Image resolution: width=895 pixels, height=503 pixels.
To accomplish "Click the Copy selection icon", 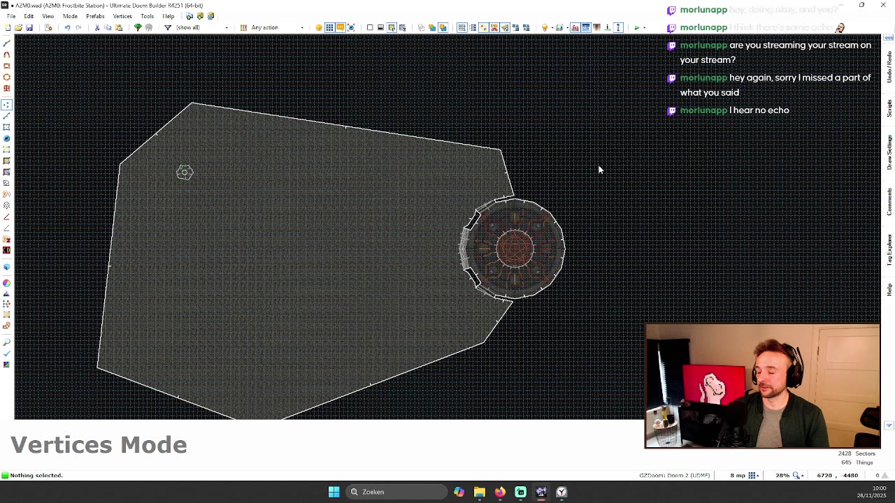I will click(108, 27).
